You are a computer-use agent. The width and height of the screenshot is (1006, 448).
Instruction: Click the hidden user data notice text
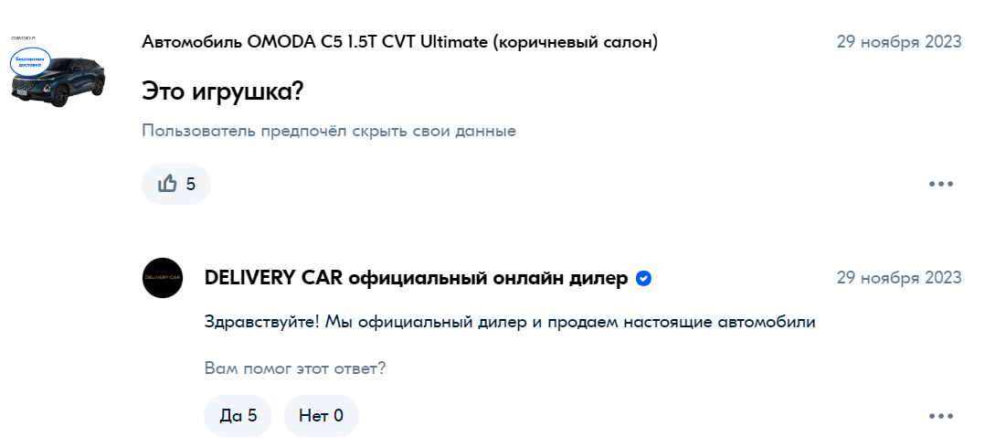329,131
